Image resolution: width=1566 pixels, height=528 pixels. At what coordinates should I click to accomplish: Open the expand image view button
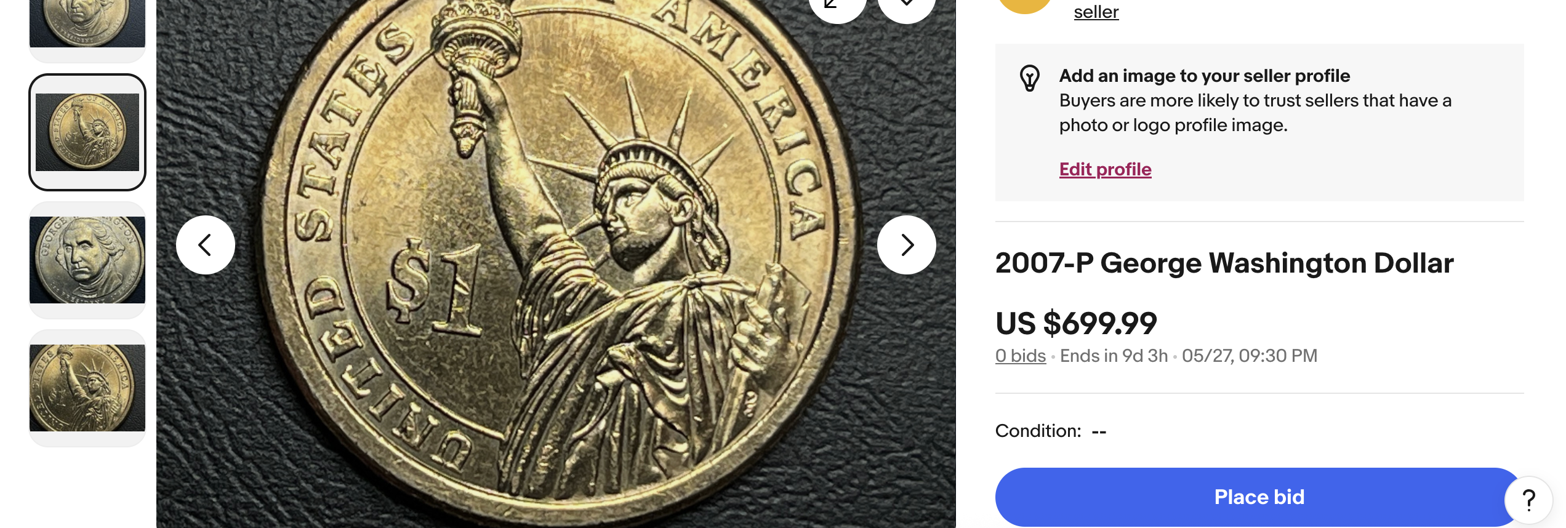(837, 6)
